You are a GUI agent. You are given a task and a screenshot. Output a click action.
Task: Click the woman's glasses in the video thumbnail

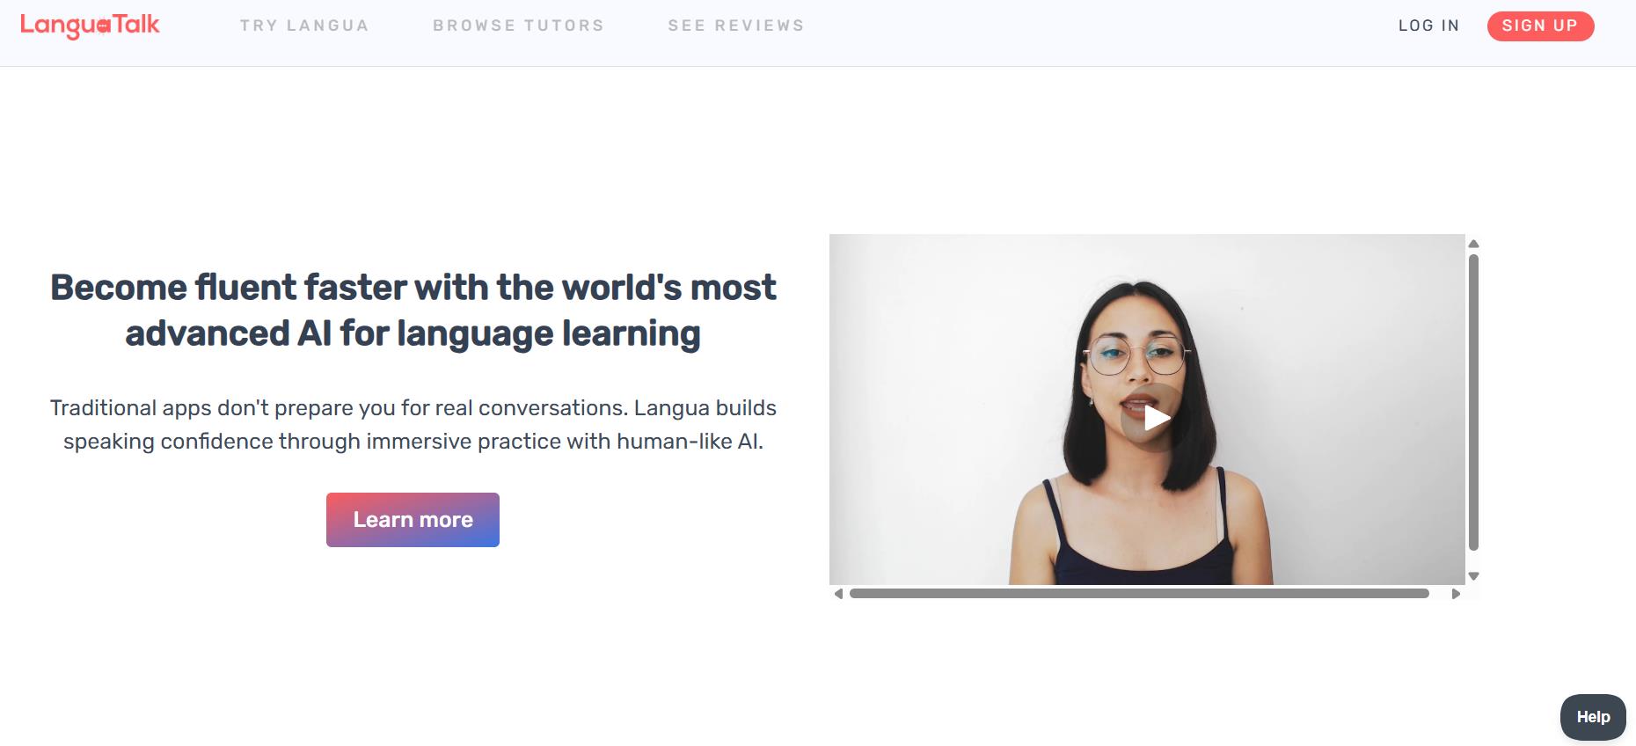click(1136, 356)
